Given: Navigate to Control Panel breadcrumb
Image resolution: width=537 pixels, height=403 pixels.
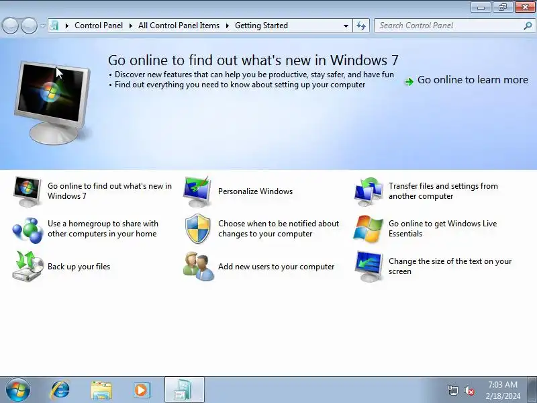Looking at the screenshot, I should pyautogui.click(x=99, y=26).
